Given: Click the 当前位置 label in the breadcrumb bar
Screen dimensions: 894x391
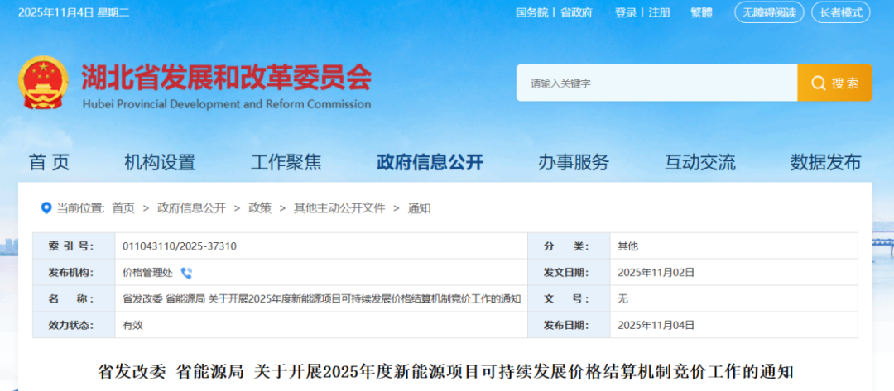Looking at the screenshot, I should tap(80, 208).
